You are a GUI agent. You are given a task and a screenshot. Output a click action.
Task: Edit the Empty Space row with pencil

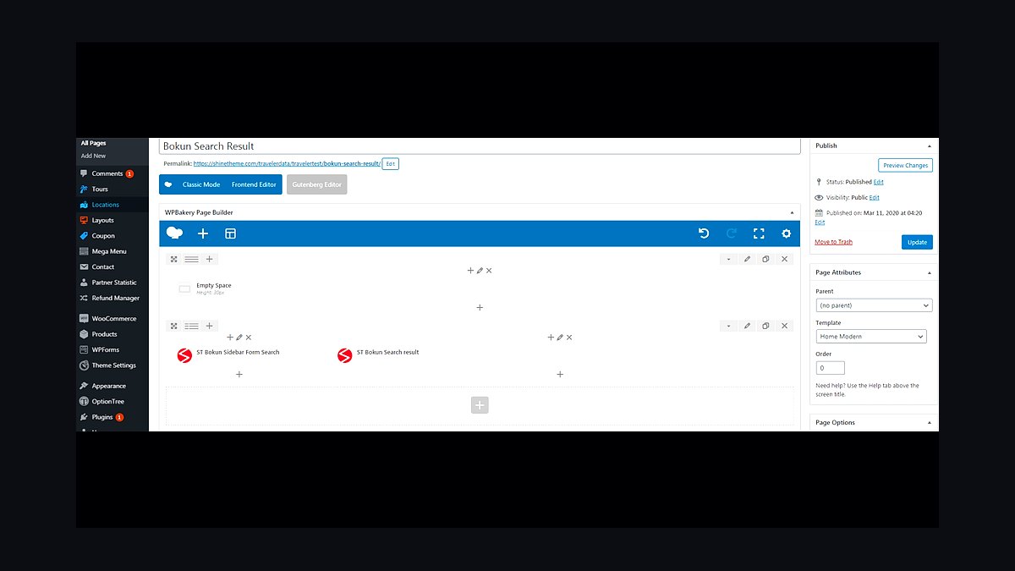pyautogui.click(x=747, y=259)
